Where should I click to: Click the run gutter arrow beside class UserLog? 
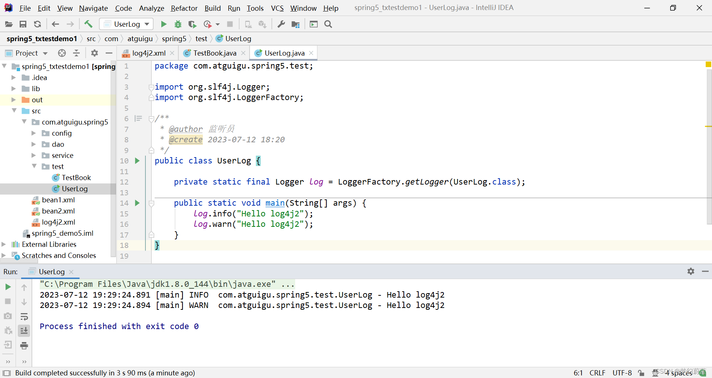point(137,160)
